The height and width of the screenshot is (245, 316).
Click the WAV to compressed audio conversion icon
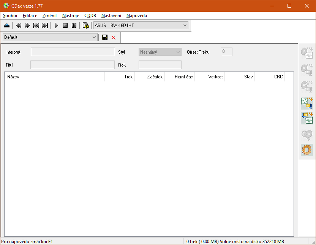point(307,103)
